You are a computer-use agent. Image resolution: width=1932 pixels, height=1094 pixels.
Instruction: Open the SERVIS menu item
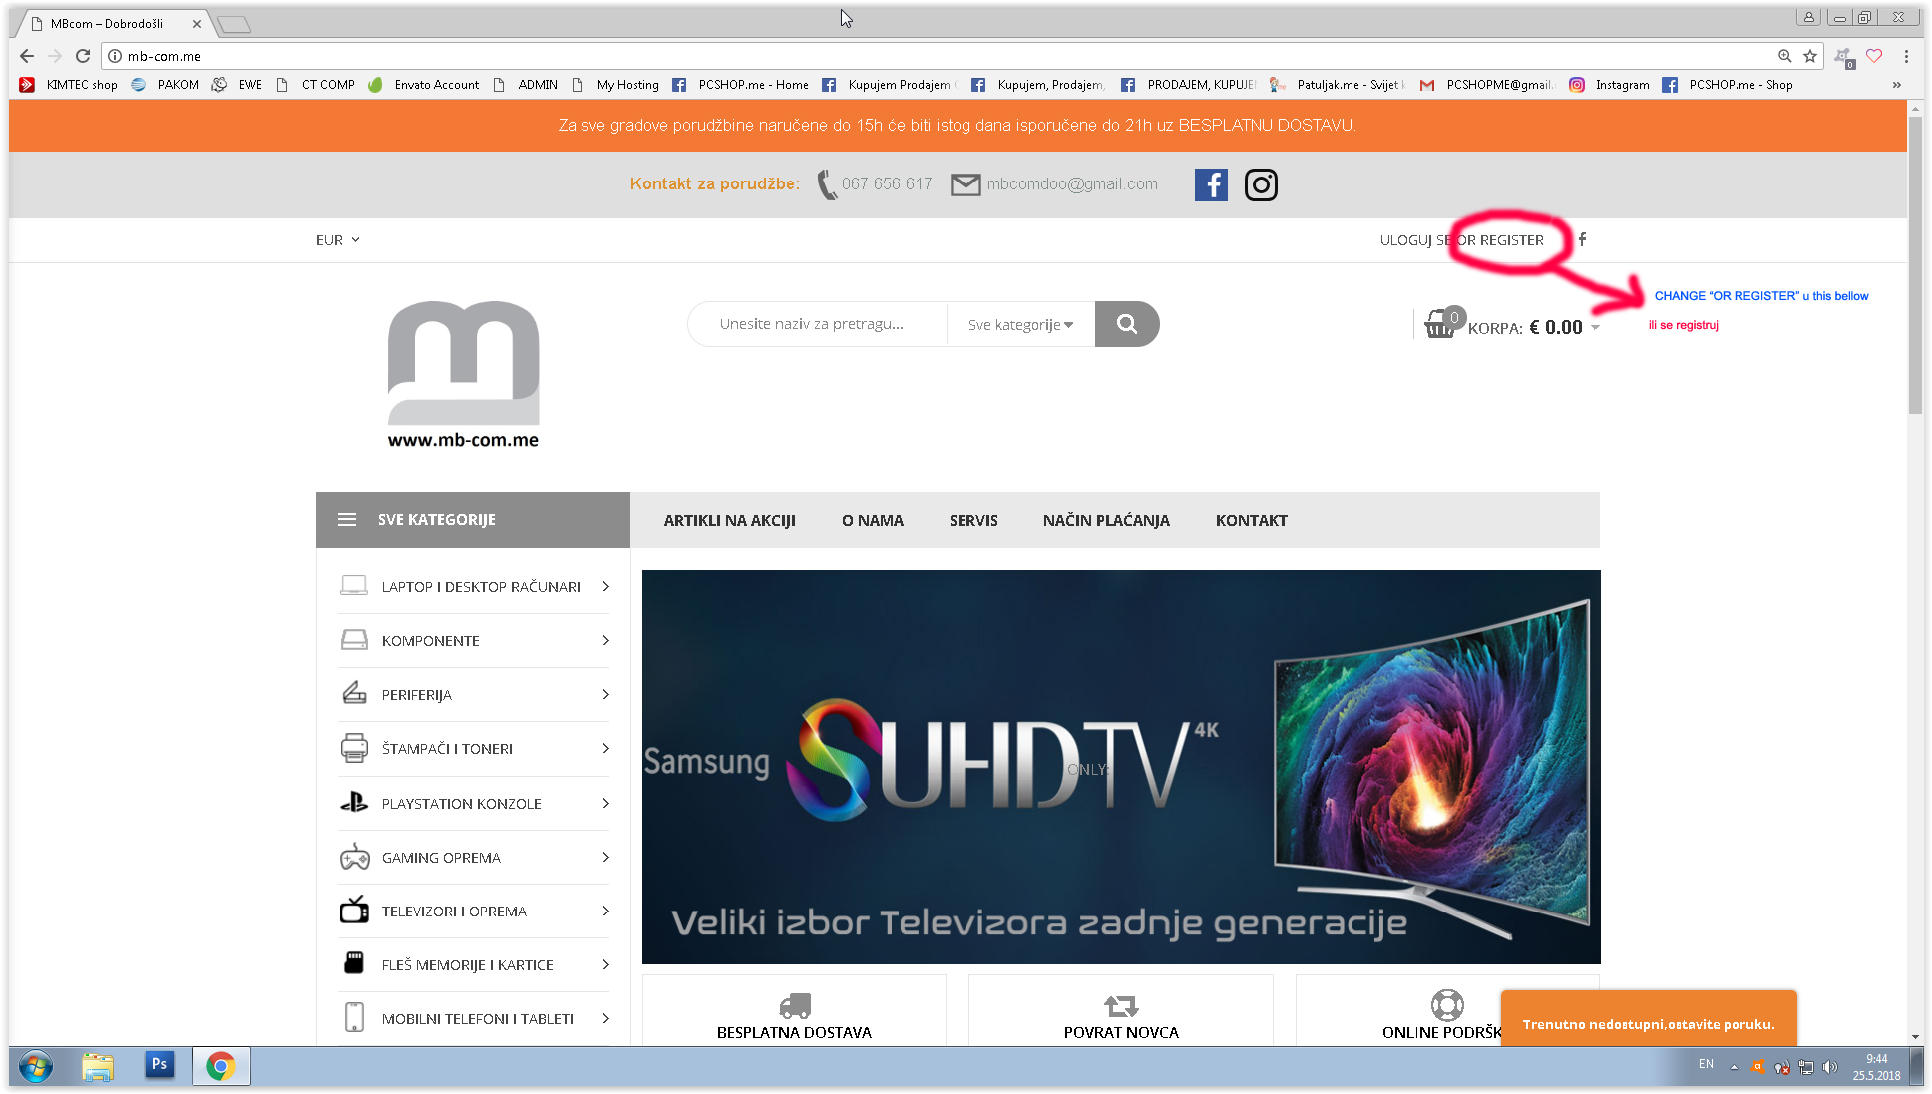(x=973, y=520)
